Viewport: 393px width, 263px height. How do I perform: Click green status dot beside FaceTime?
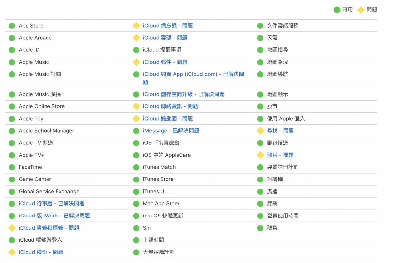(x=12, y=167)
